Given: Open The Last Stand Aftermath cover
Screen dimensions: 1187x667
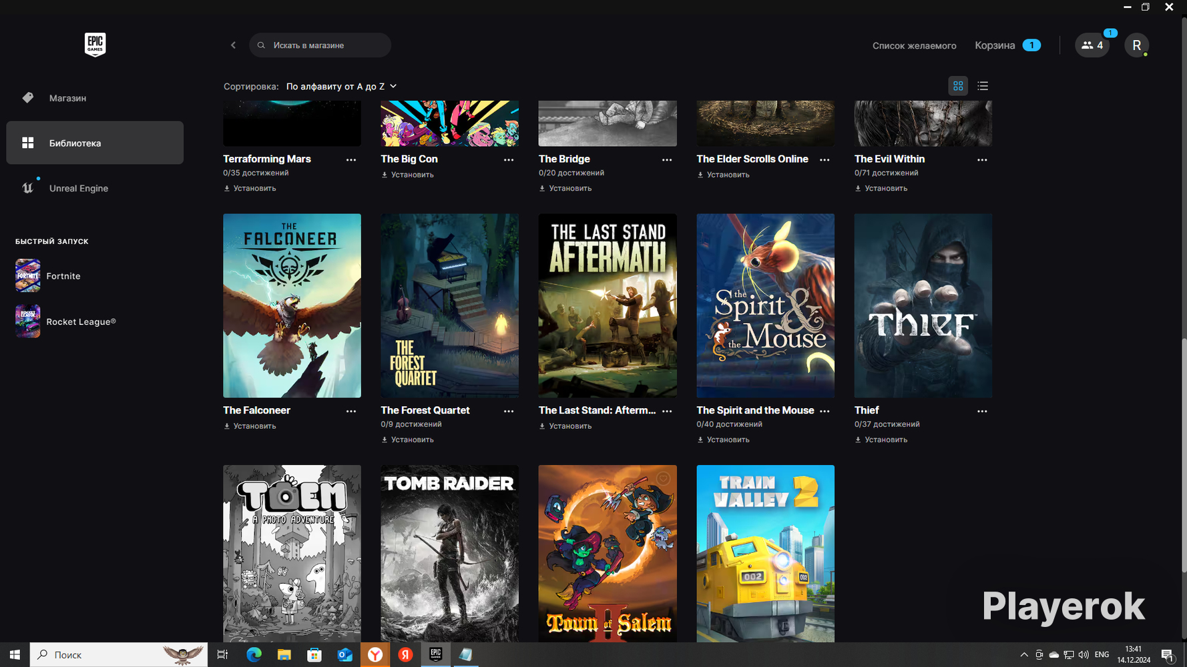Looking at the screenshot, I should point(608,305).
